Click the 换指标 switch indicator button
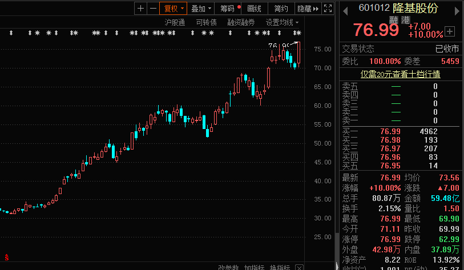This screenshot has width=464, height=270. pyautogui.click(x=280, y=268)
